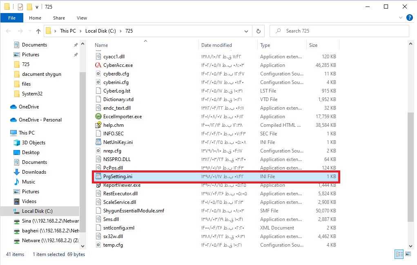The height and width of the screenshot is (265, 417).
Task: Open the Help question mark icon
Action: point(409,18)
